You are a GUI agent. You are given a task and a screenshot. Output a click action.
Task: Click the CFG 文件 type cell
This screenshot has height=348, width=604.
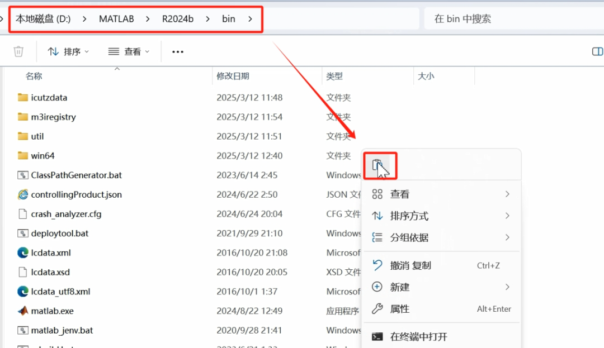343,214
